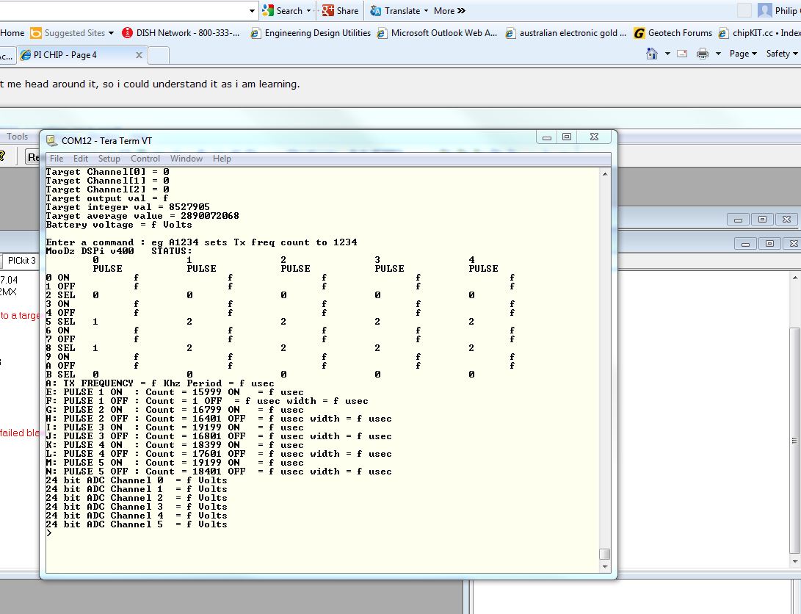The image size is (801, 614).
Task: Click the Print icon in command bar
Action: [x=703, y=54]
